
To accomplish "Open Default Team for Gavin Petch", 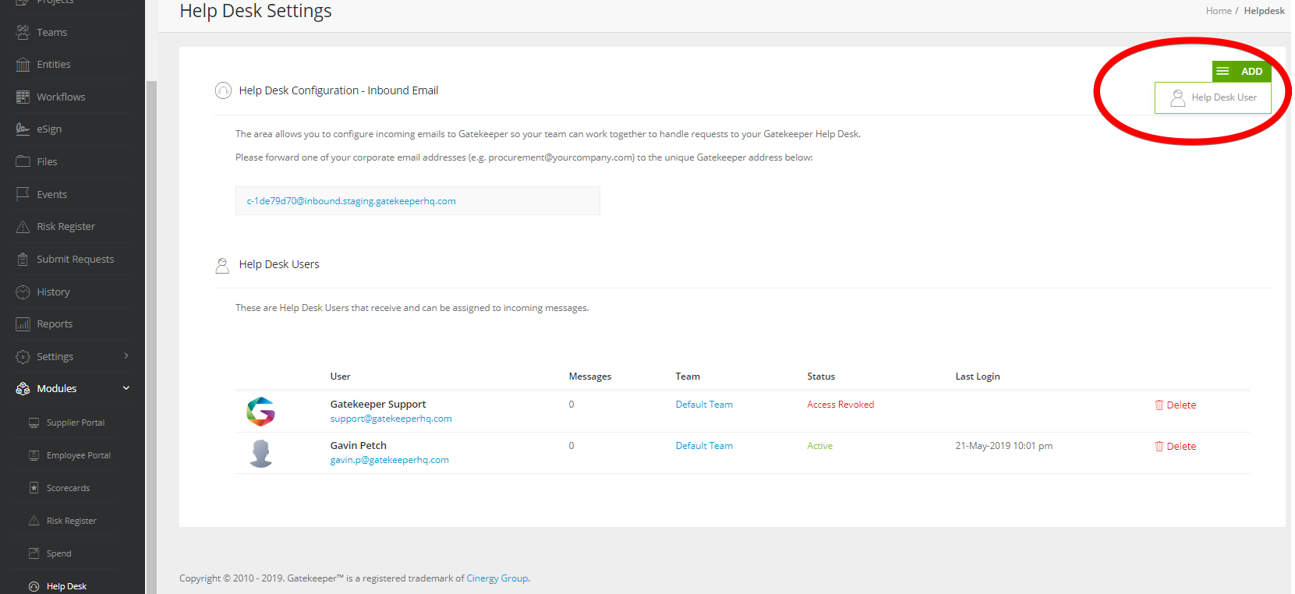I will point(704,446).
